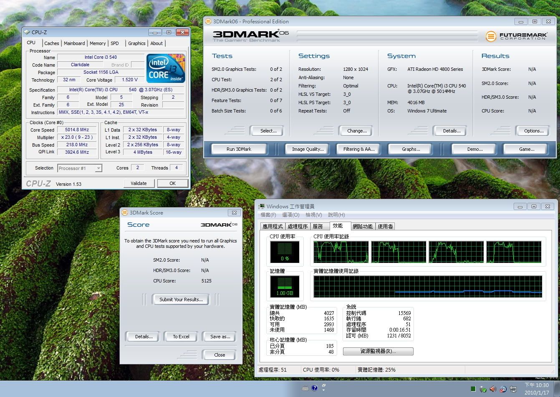Image resolution: width=560 pixels, height=397 pixels.
Task: Click the tray icon with red blocked symbol
Action: point(503,390)
